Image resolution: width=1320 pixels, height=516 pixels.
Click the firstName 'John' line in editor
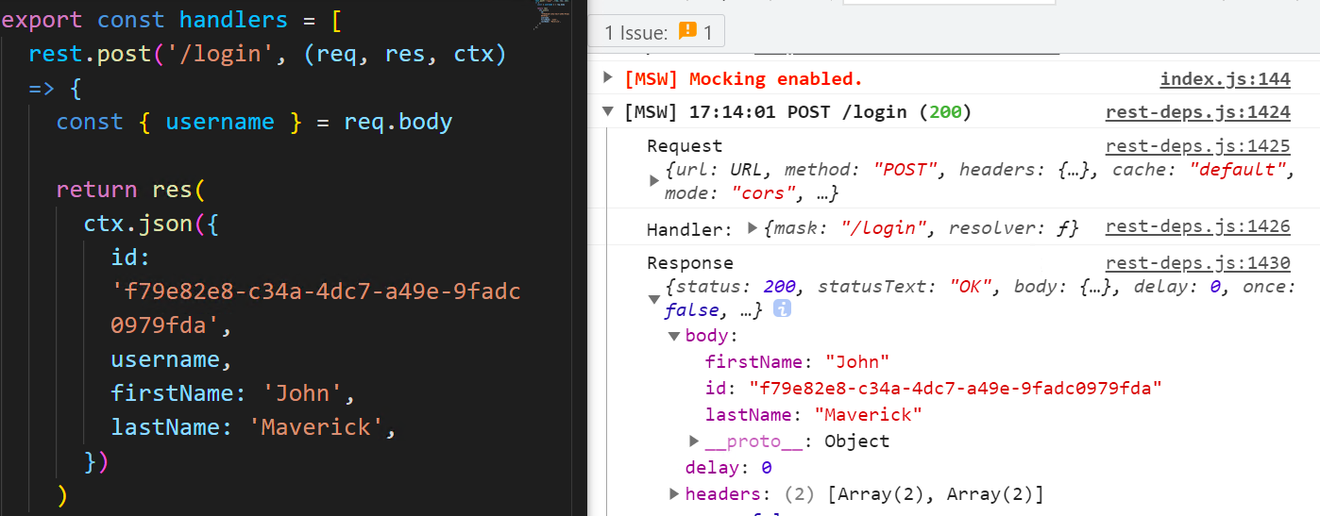click(x=232, y=392)
